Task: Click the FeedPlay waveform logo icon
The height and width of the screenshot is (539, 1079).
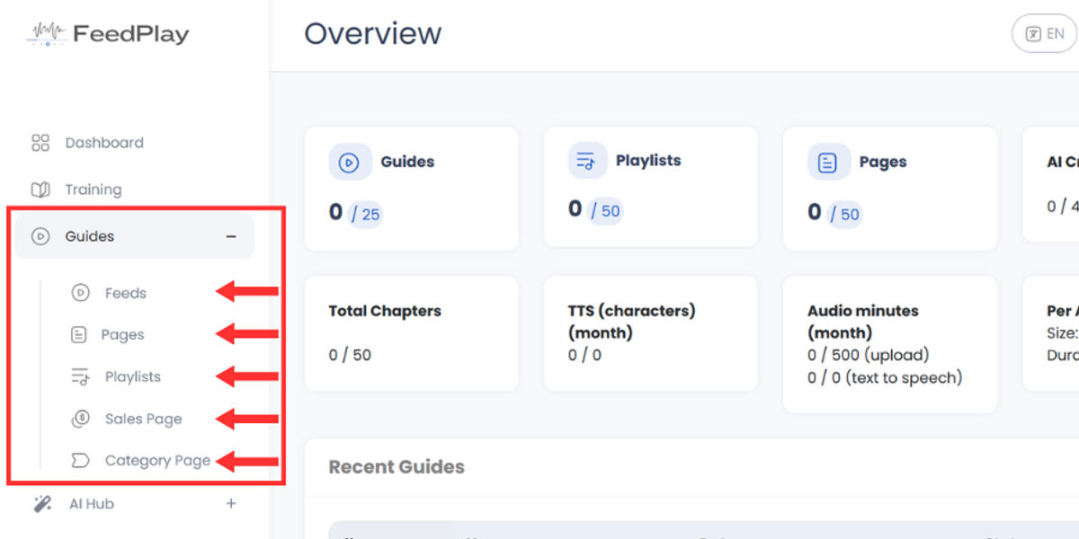Action: click(x=45, y=34)
